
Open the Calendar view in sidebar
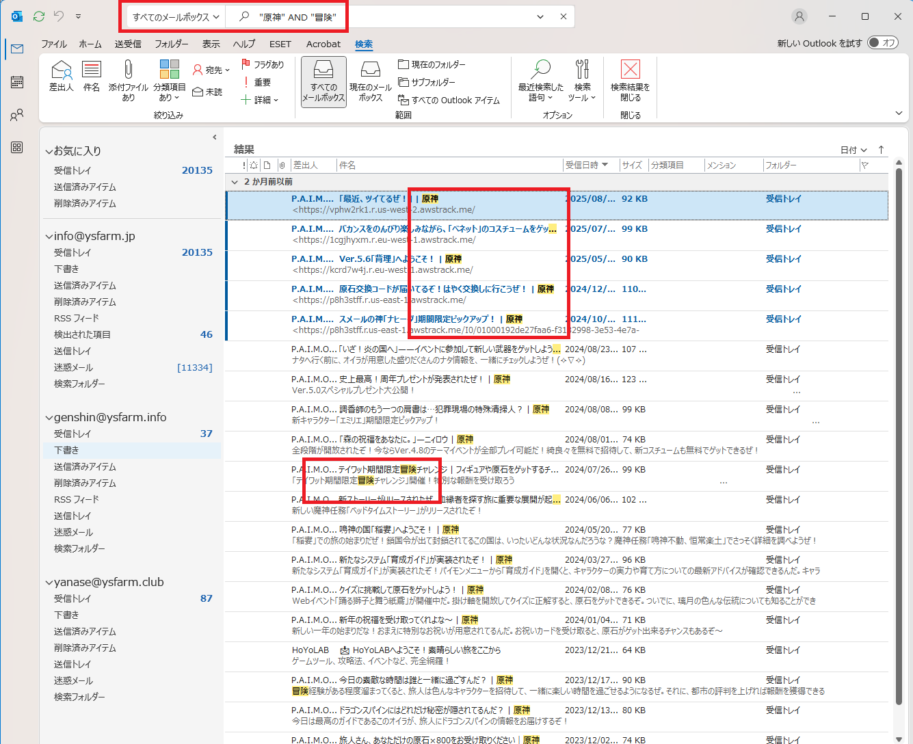[x=17, y=82]
